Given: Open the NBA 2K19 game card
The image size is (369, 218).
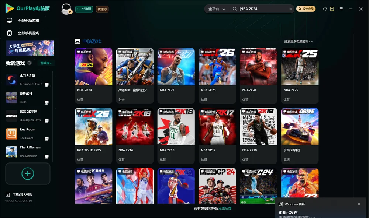Looking at the screenshot, I should pos(258,136).
